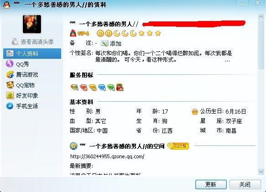
Task: Open the qzone.qq.com space link
Action: (107, 156)
